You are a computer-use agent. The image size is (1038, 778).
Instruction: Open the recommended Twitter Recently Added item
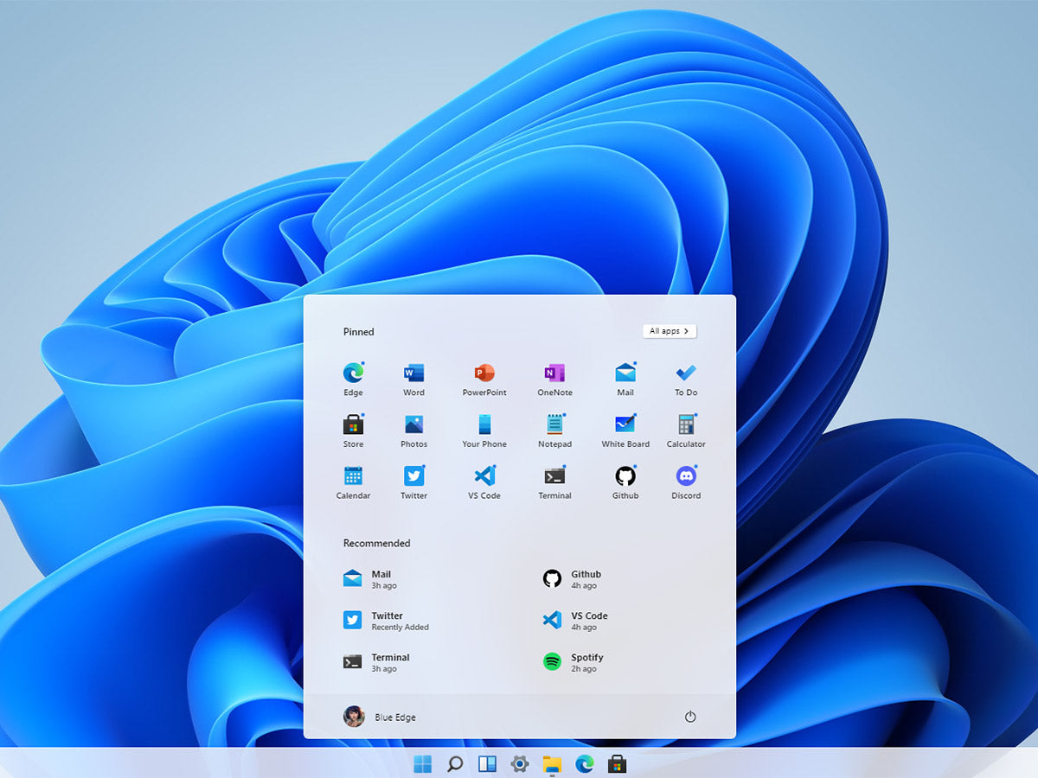tap(387, 621)
